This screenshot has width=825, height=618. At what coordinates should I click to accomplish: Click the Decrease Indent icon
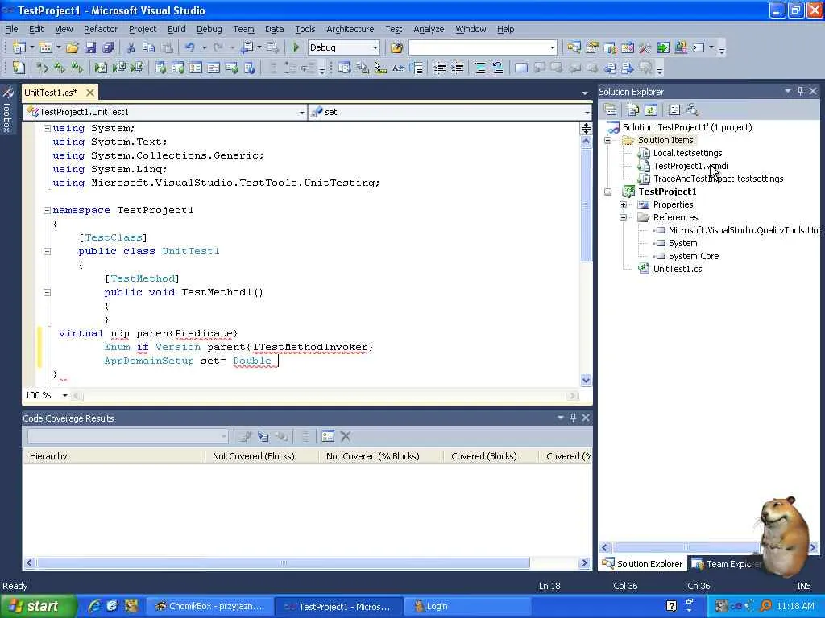(440, 68)
